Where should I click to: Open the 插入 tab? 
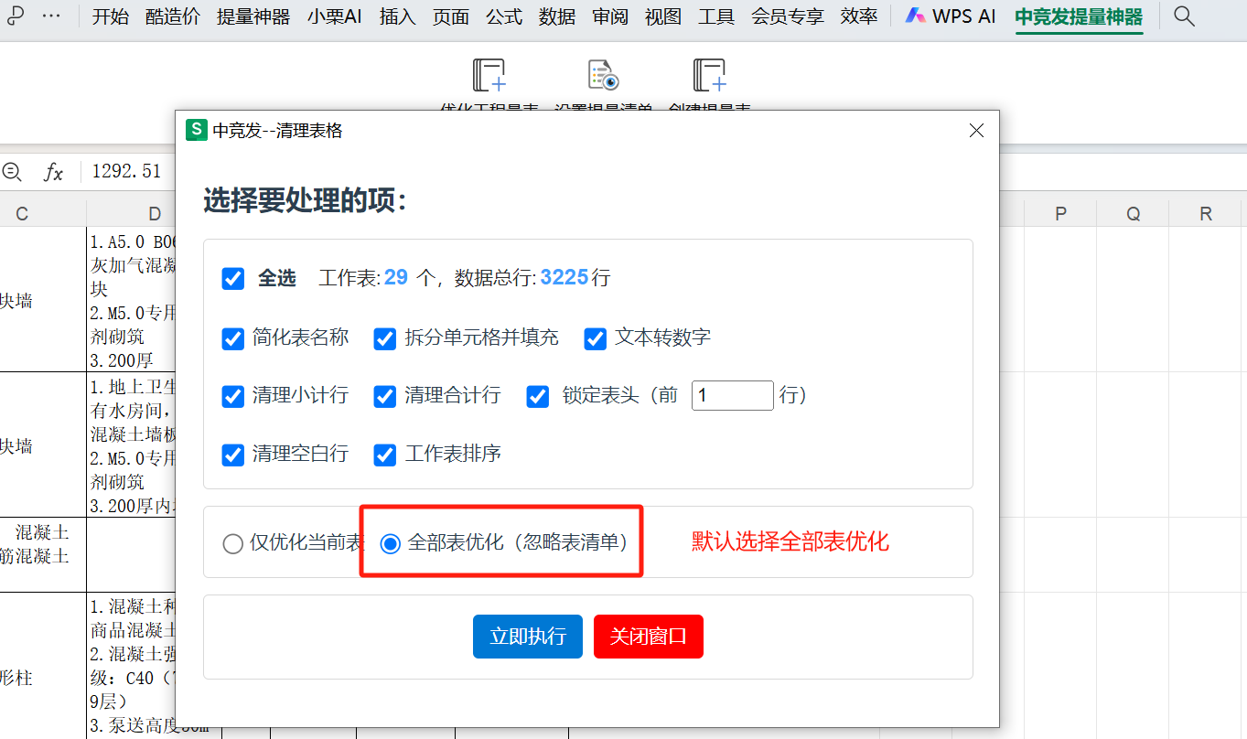pyautogui.click(x=397, y=16)
